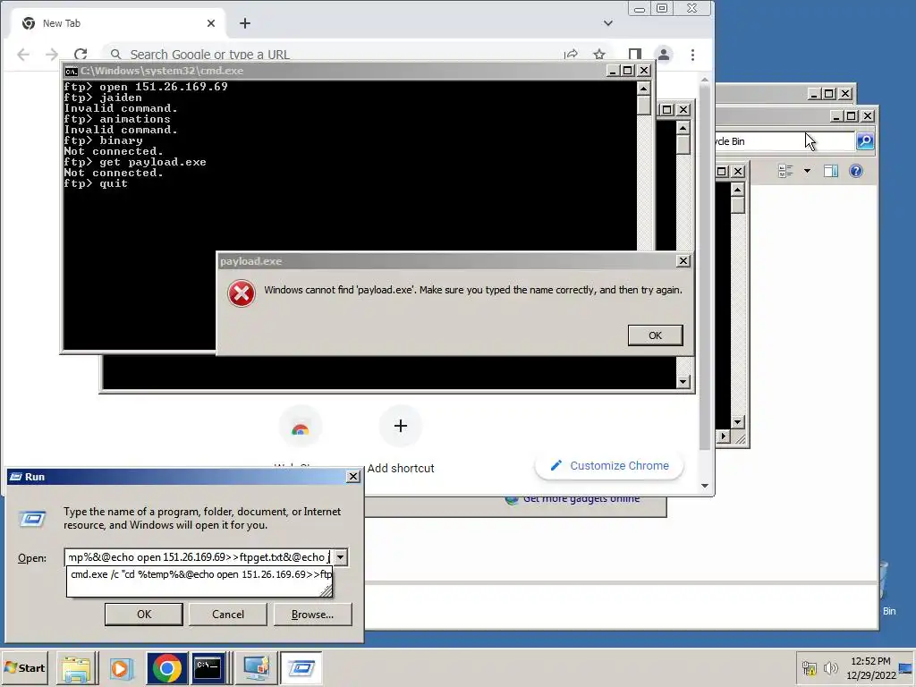Viewport: 916px width, 687px height.
Task: Open the volume tray icon
Action: [830, 667]
